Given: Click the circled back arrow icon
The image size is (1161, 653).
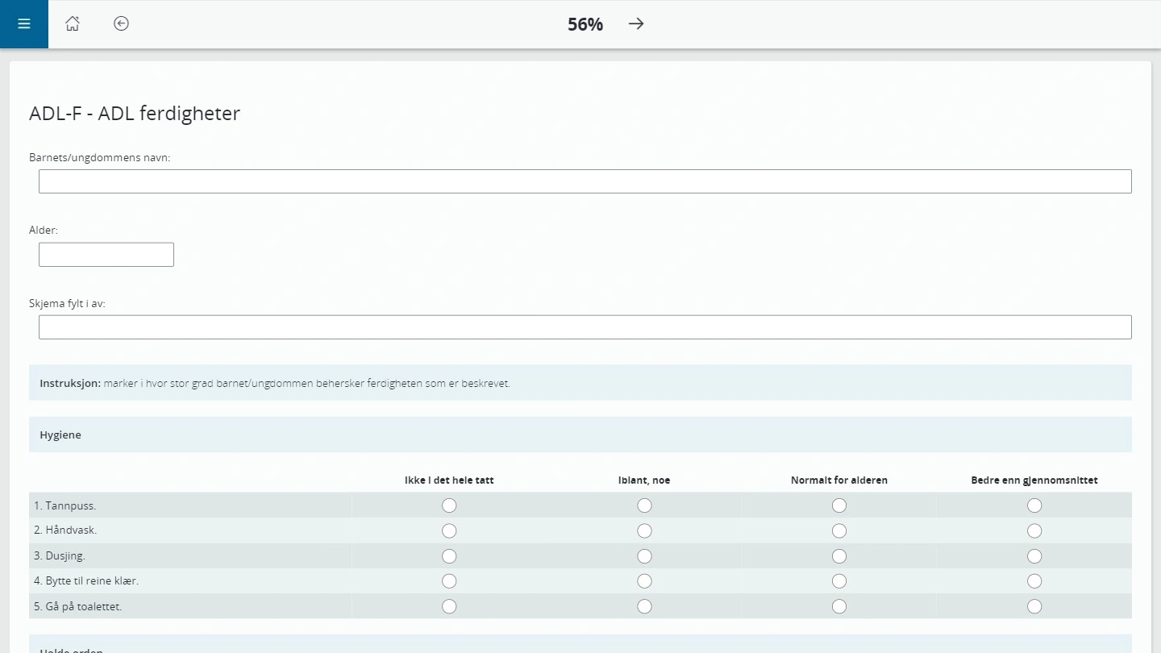Looking at the screenshot, I should (x=121, y=23).
